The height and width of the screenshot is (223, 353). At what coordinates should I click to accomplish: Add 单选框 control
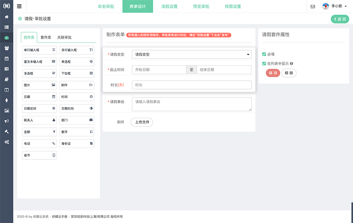pos(77,62)
